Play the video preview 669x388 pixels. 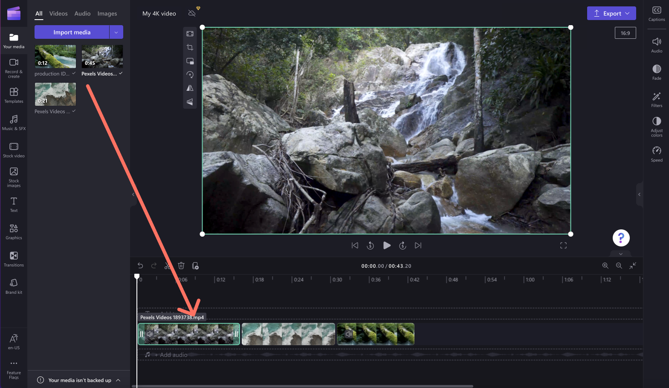pos(387,245)
